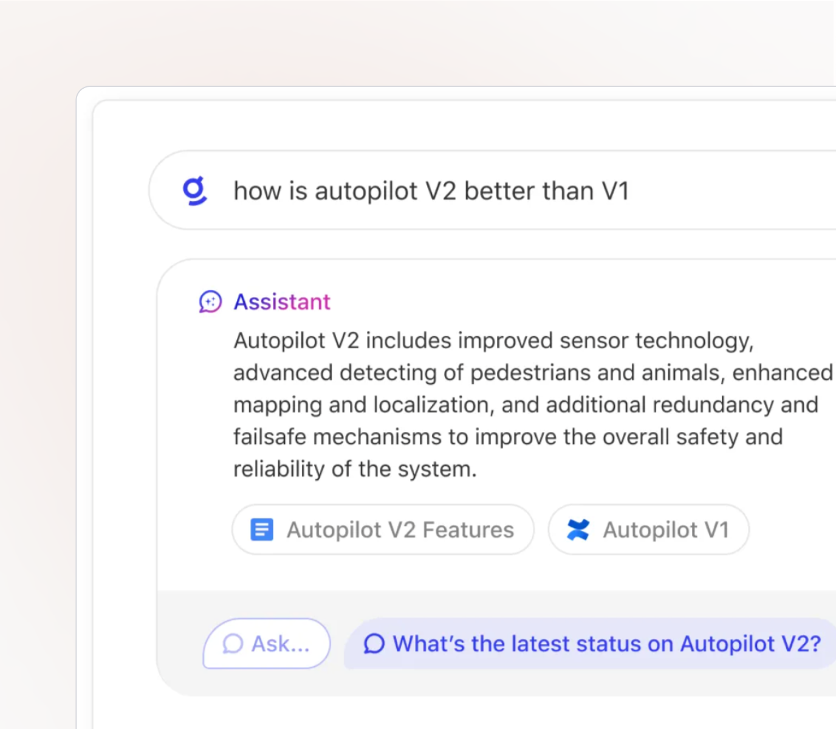Viewport: 836px width, 729px height.
Task: Click the Google Docs icon on the V2 Features chip
Action: (x=262, y=530)
